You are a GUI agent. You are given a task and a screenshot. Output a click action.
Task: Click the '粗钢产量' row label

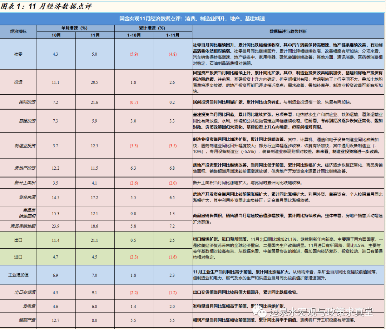pos(27,320)
